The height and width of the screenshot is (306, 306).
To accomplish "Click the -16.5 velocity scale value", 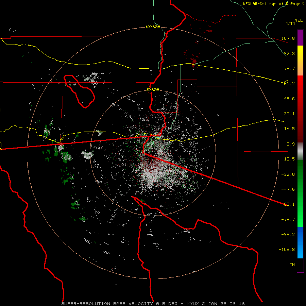I will 288,159.
